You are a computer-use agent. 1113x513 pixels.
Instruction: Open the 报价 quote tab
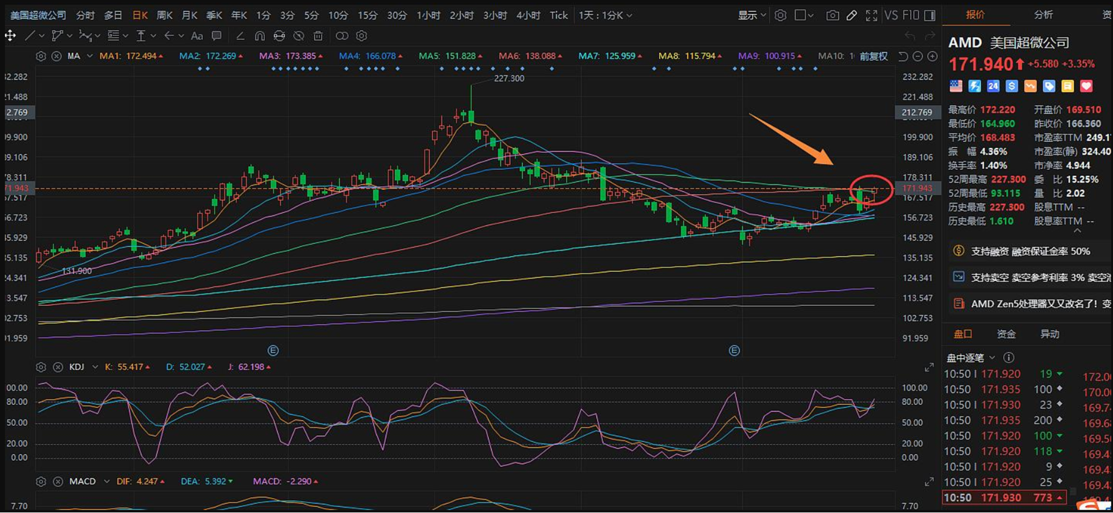[x=976, y=15]
